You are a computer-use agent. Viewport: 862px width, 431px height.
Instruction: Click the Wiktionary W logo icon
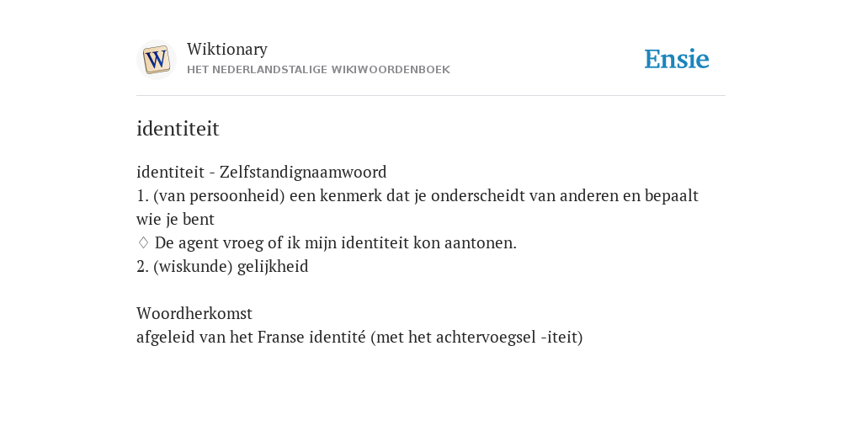[156, 60]
